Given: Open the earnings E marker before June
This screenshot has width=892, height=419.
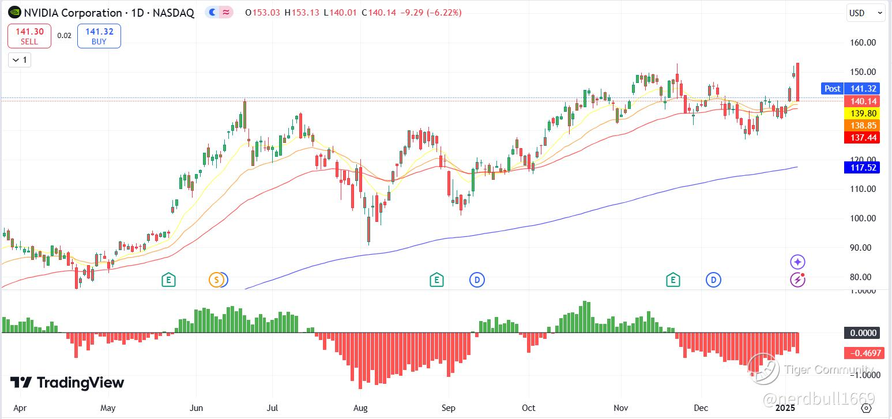Looking at the screenshot, I should point(168,280).
